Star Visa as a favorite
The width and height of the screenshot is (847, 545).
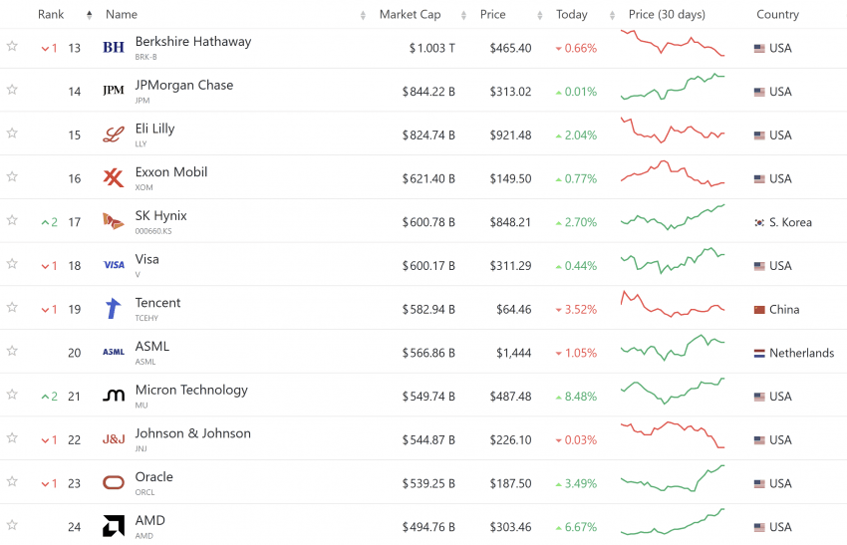(x=12, y=264)
